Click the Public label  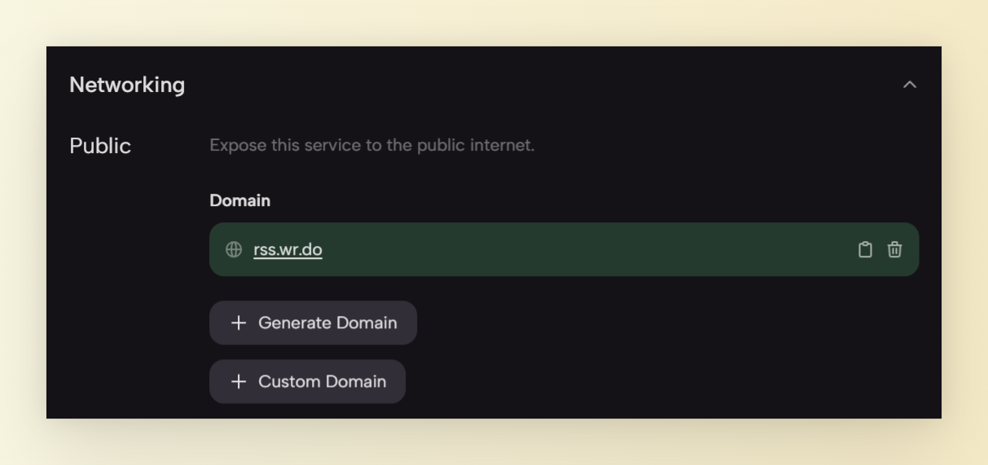coord(100,146)
